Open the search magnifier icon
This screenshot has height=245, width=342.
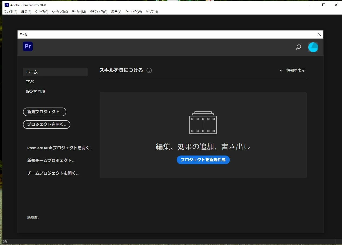[298, 47]
